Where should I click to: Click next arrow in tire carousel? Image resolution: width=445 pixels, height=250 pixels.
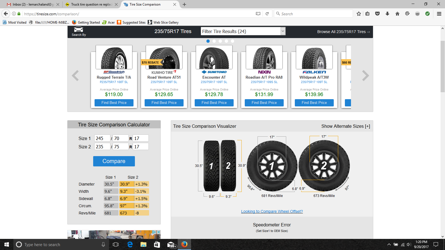pos(365,76)
